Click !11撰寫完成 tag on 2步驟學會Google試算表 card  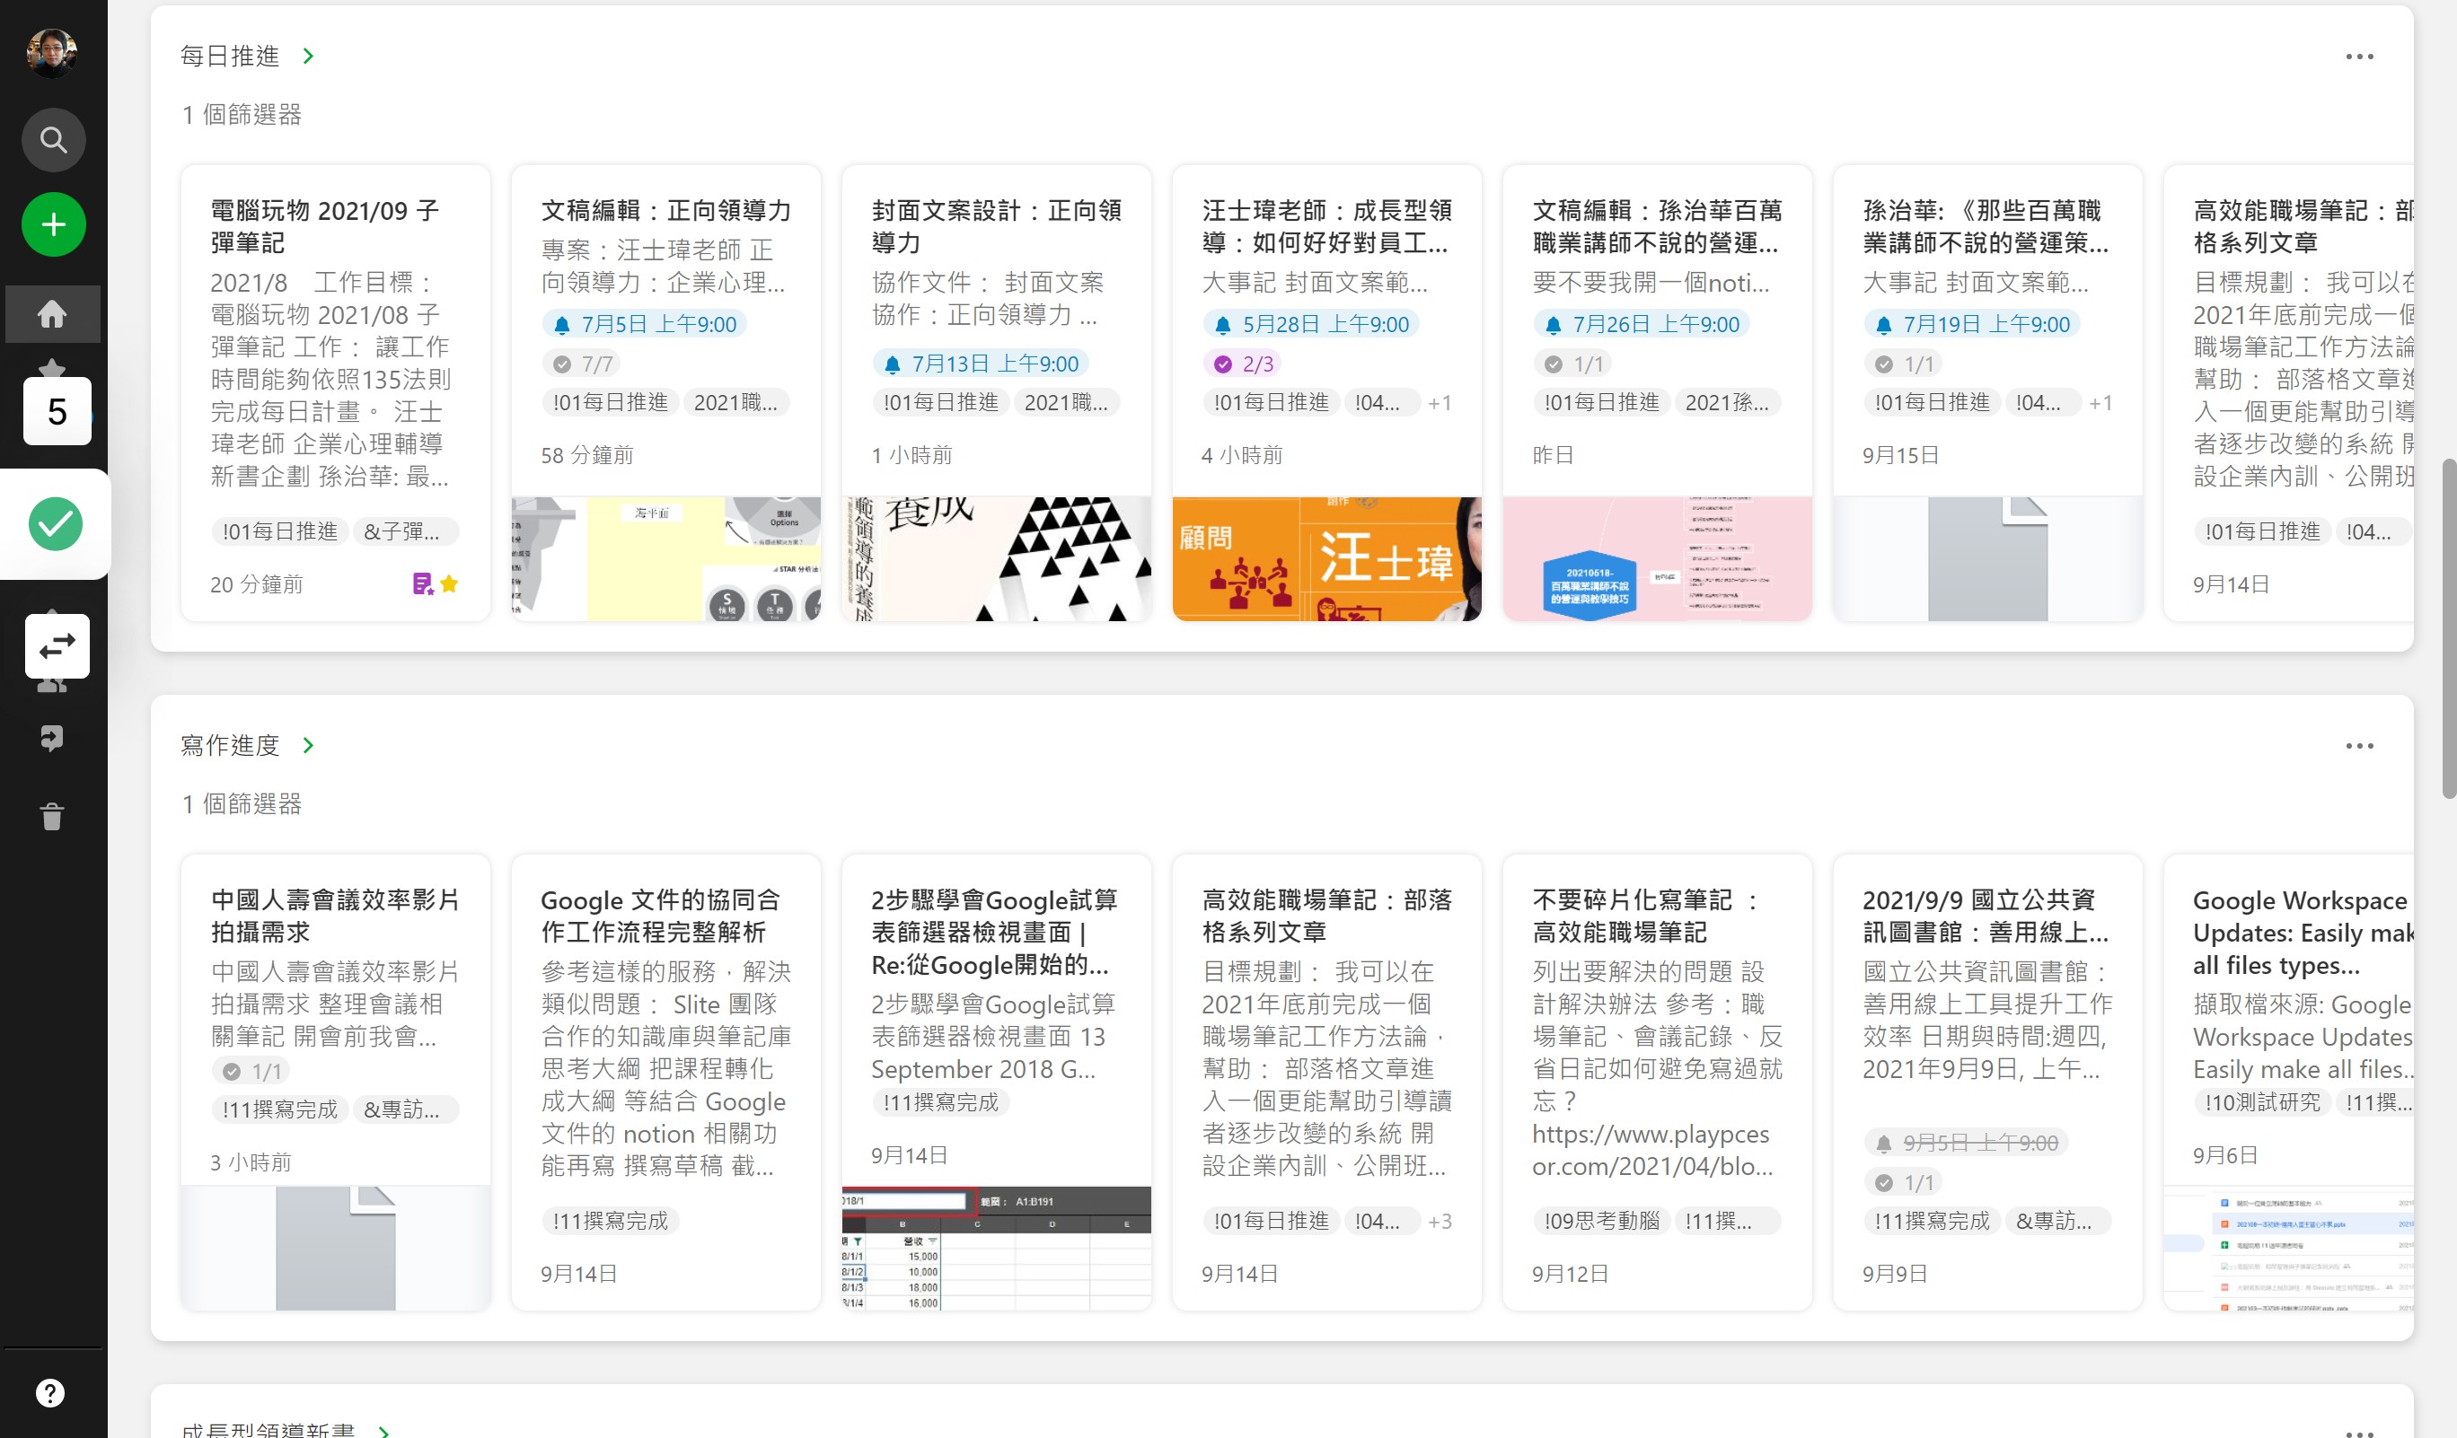(941, 1103)
